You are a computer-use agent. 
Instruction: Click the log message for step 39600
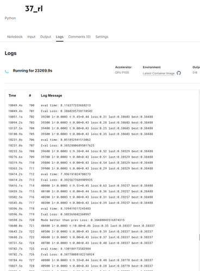coord(97,151)
